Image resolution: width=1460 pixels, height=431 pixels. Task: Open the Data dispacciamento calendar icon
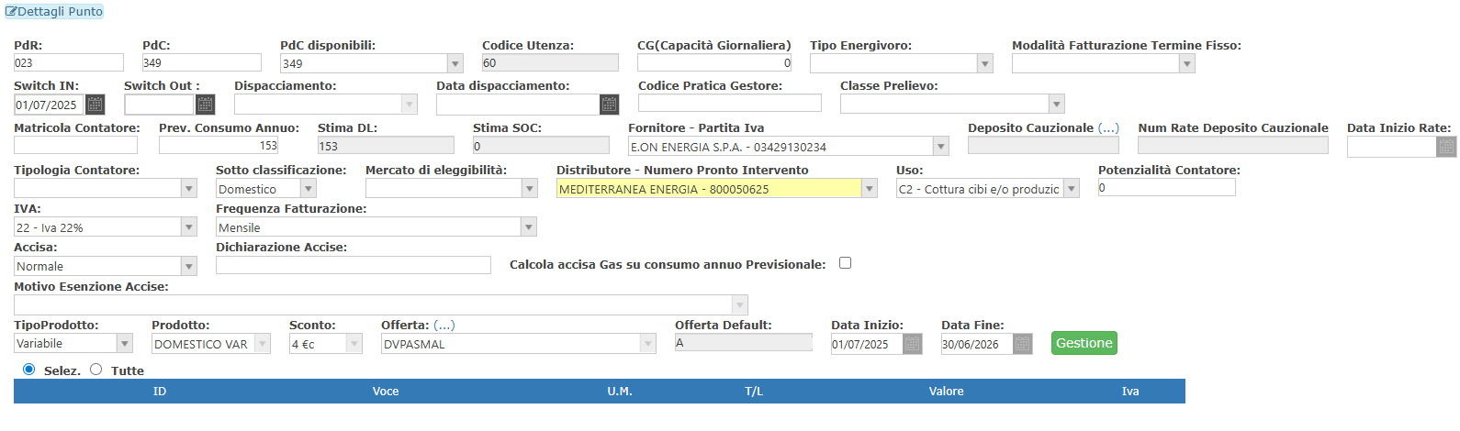(x=610, y=105)
